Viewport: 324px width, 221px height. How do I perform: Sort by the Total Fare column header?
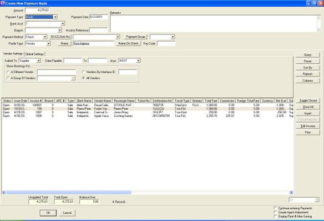[x=211, y=101]
